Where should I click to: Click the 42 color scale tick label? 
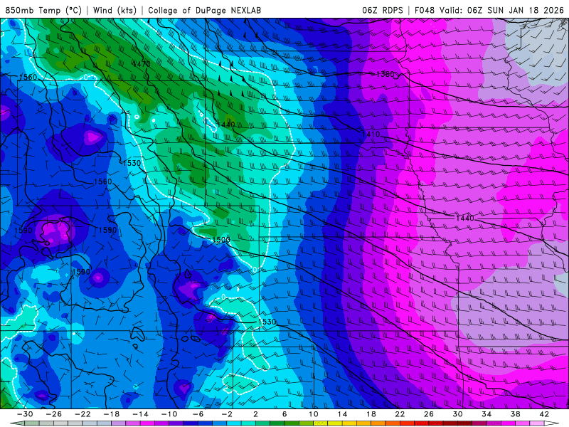pyautogui.click(x=544, y=414)
